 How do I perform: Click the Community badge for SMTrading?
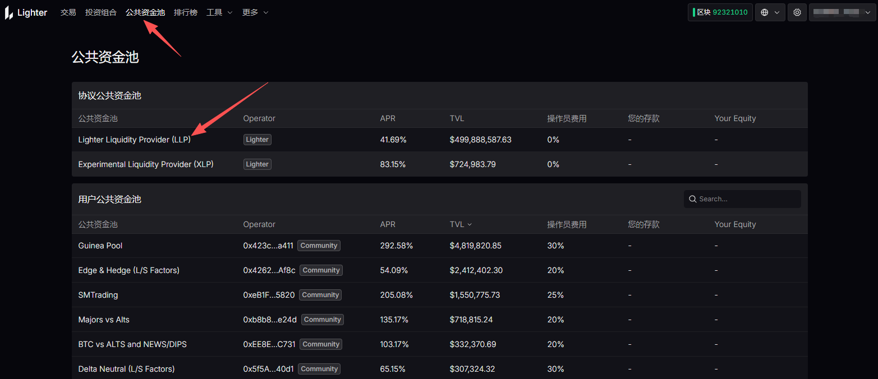[320, 295]
